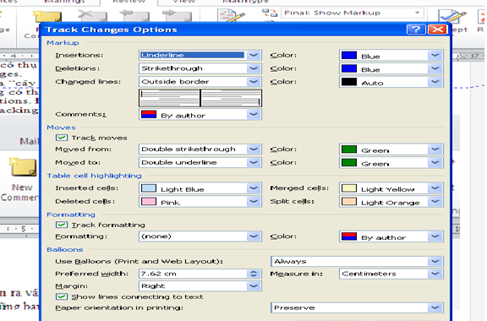Click the Delete comment ribbon icon

(92, 15)
